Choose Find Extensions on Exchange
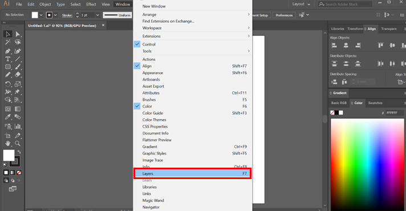The image size is (406, 211). [x=192, y=21]
